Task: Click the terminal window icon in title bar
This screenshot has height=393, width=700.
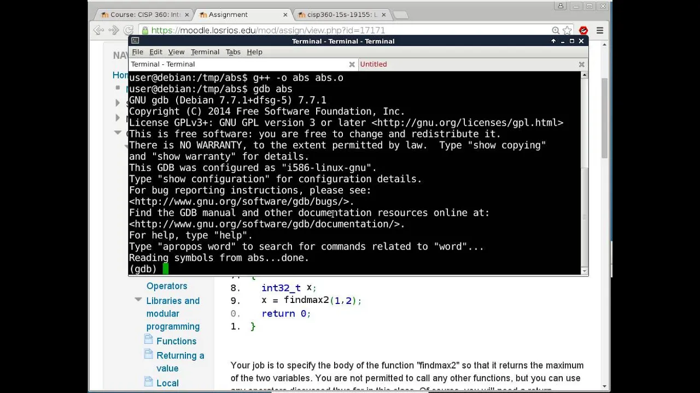Action: point(135,41)
